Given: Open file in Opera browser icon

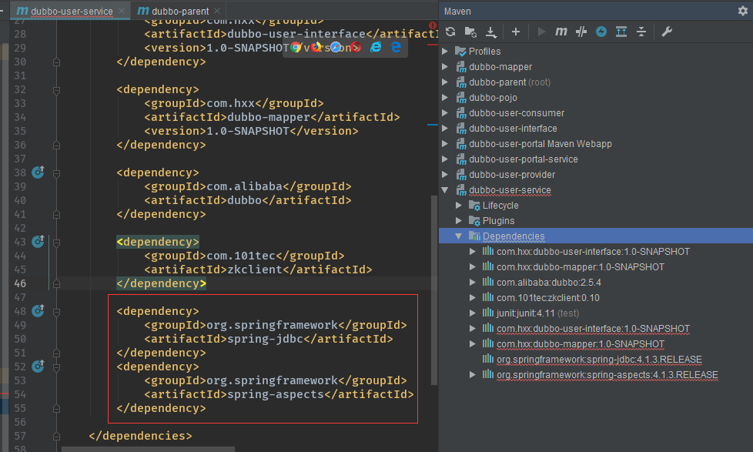Looking at the screenshot, I should point(356,47).
